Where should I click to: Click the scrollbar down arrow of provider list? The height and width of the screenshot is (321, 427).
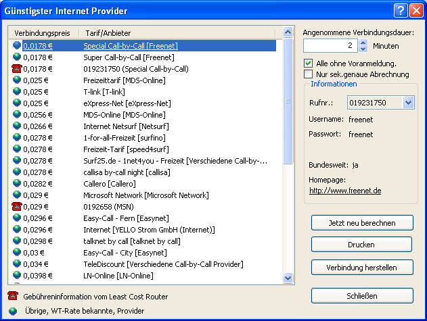point(288,278)
